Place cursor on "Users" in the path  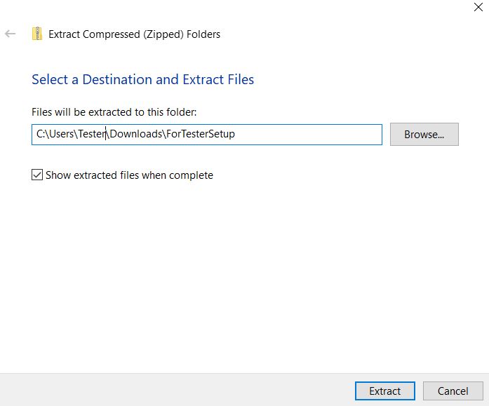coord(62,135)
